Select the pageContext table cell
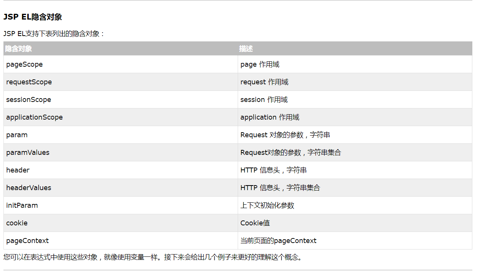The image size is (480, 271). 28,241
